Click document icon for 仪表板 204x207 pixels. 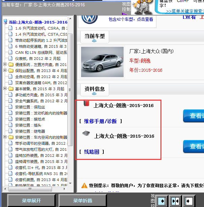10,58
